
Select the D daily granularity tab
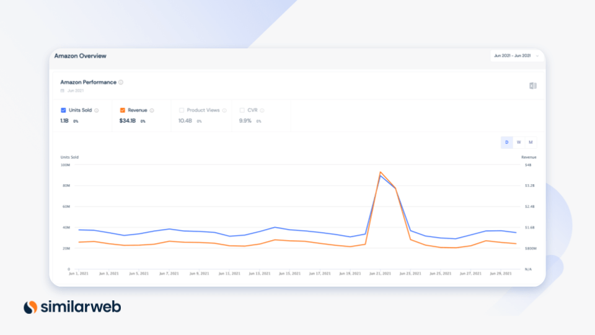(506, 143)
